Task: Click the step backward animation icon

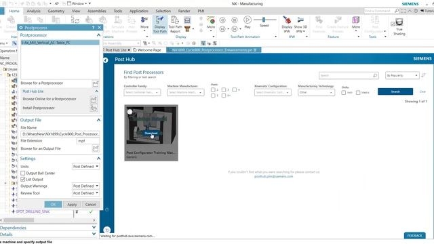Action: pyautogui.click(x=222, y=28)
